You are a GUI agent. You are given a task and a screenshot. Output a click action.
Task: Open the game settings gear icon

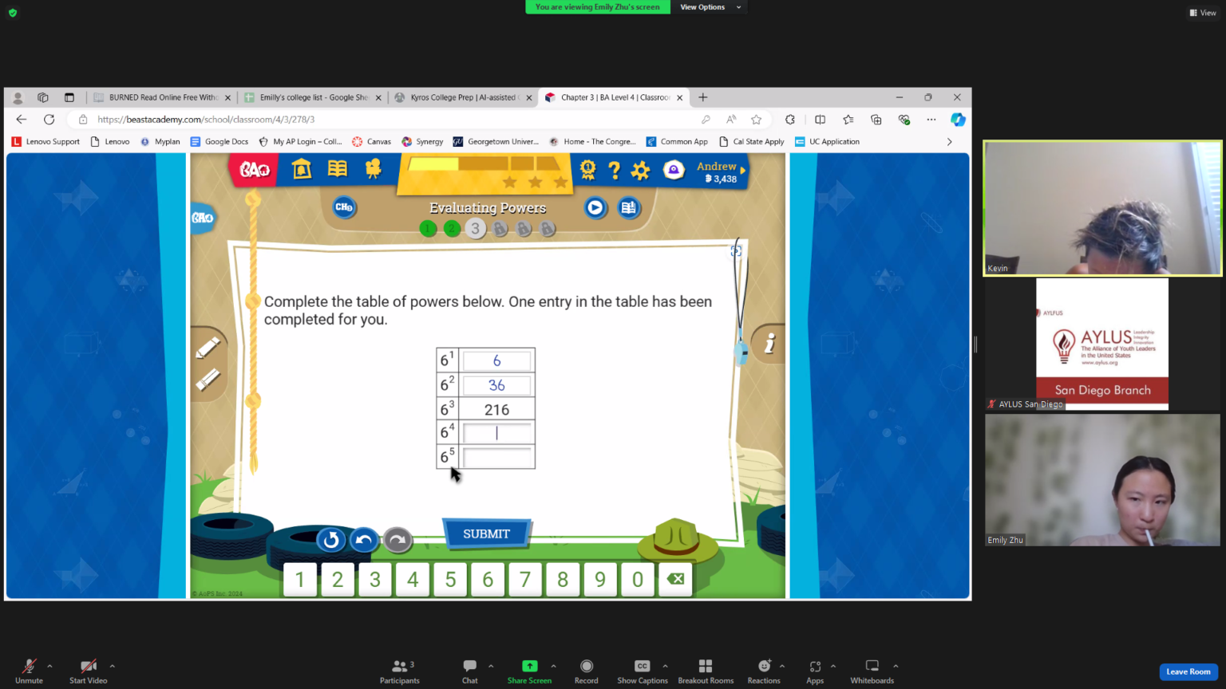pyautogui.click(x=640, y=170)
